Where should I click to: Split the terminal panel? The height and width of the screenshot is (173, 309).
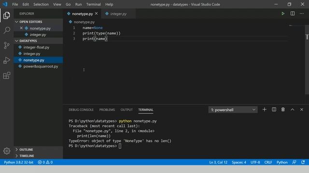tap(274, 110)
